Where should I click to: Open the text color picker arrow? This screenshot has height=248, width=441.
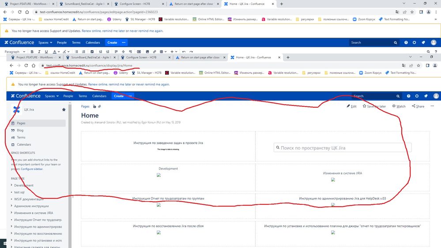[59, 52]
